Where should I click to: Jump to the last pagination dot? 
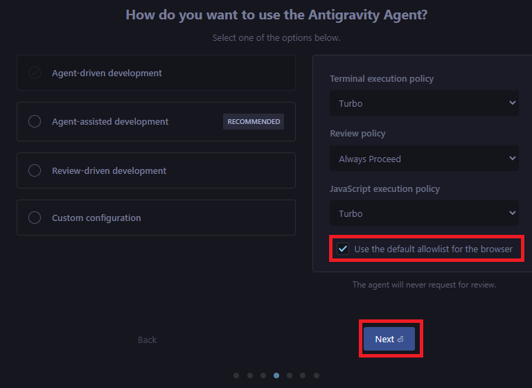tap(317, 376)
